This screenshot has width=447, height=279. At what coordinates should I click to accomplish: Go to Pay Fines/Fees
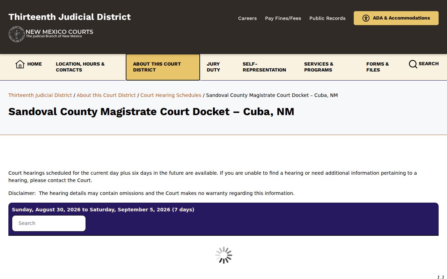pos(283,18)
